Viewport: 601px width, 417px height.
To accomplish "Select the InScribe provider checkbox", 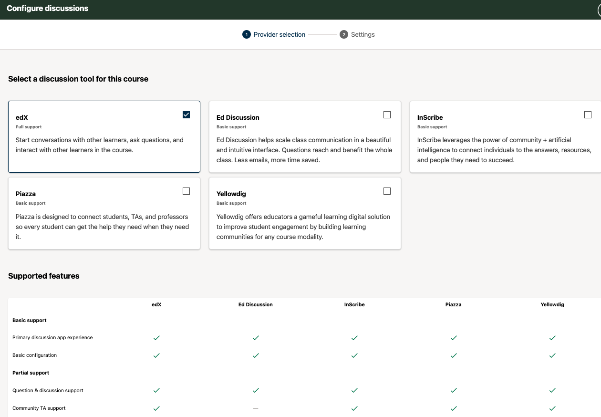I will 588,115.
